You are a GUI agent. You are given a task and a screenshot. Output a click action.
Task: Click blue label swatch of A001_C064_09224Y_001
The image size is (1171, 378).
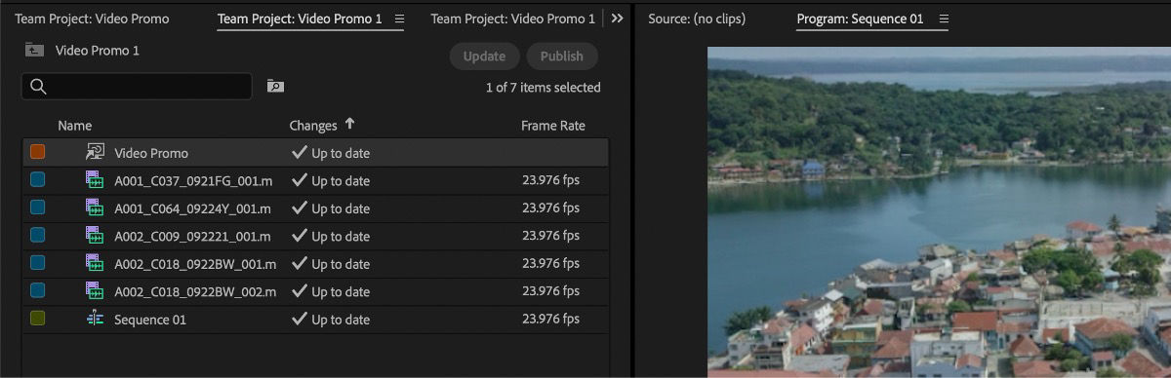38,208
